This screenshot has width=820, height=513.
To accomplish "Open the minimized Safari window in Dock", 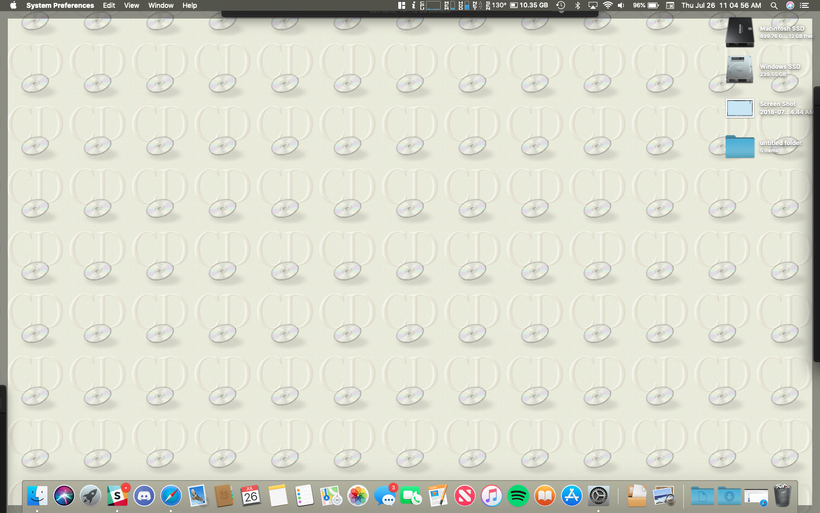I will pos(756,496).
